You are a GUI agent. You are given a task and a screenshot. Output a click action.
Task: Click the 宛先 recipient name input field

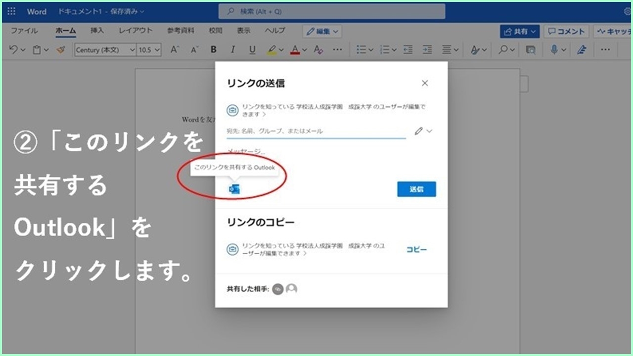coord(316,131)
